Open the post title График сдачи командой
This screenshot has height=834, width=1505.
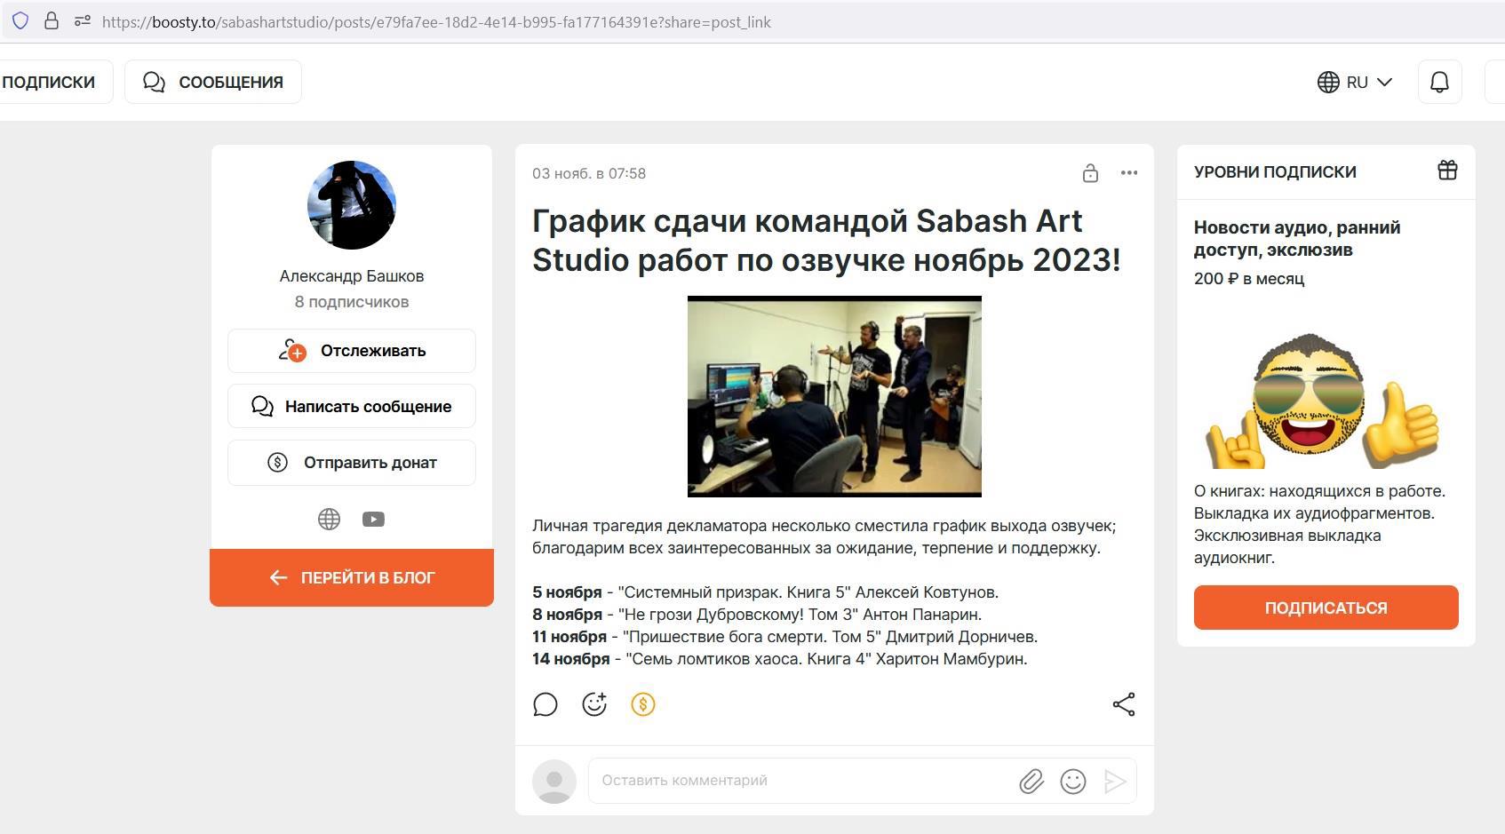click(826, 240)
